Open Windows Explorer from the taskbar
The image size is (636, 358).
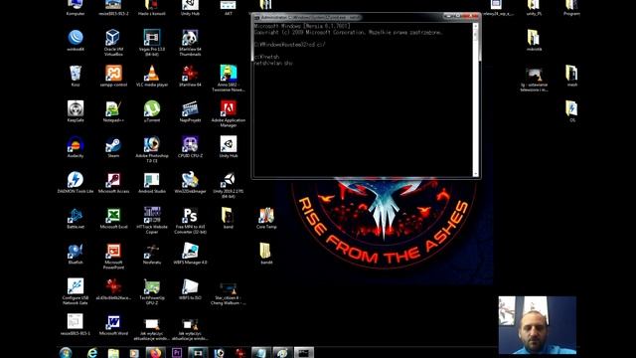click(113, 353)
